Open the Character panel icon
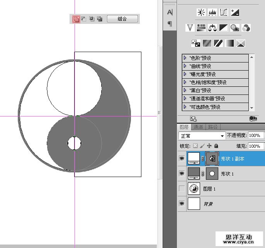This screenshot has height=248, width=265. (170, 12)
